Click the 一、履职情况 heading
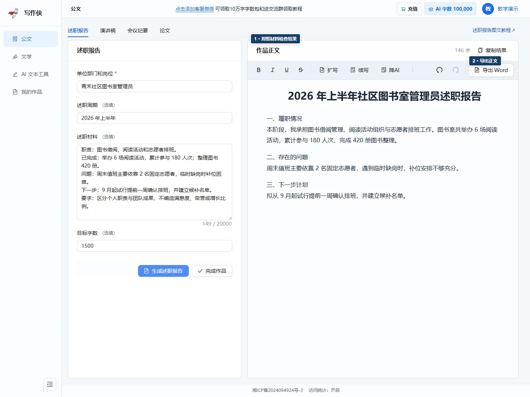This screenshot has height=397, width=530. (x=284, y=119)
